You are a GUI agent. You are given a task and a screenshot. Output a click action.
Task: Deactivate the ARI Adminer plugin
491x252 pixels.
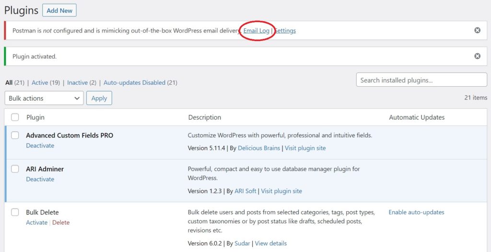(x=40, y=179)
